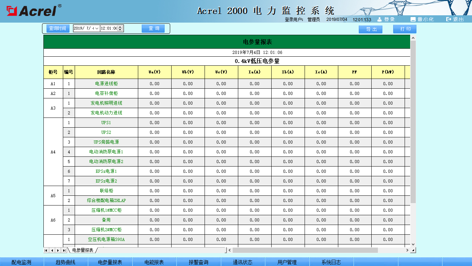Click the 最小化 minimize icon in header

(x=413, y=19)
